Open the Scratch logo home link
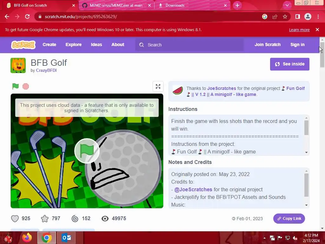The height and width of the screenshot is (244, 325). pyautogui.click(x=23, y=45)
